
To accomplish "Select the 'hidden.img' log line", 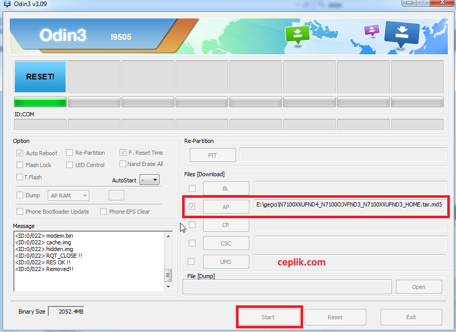I will pyautogui.click(x=44, y=249).
